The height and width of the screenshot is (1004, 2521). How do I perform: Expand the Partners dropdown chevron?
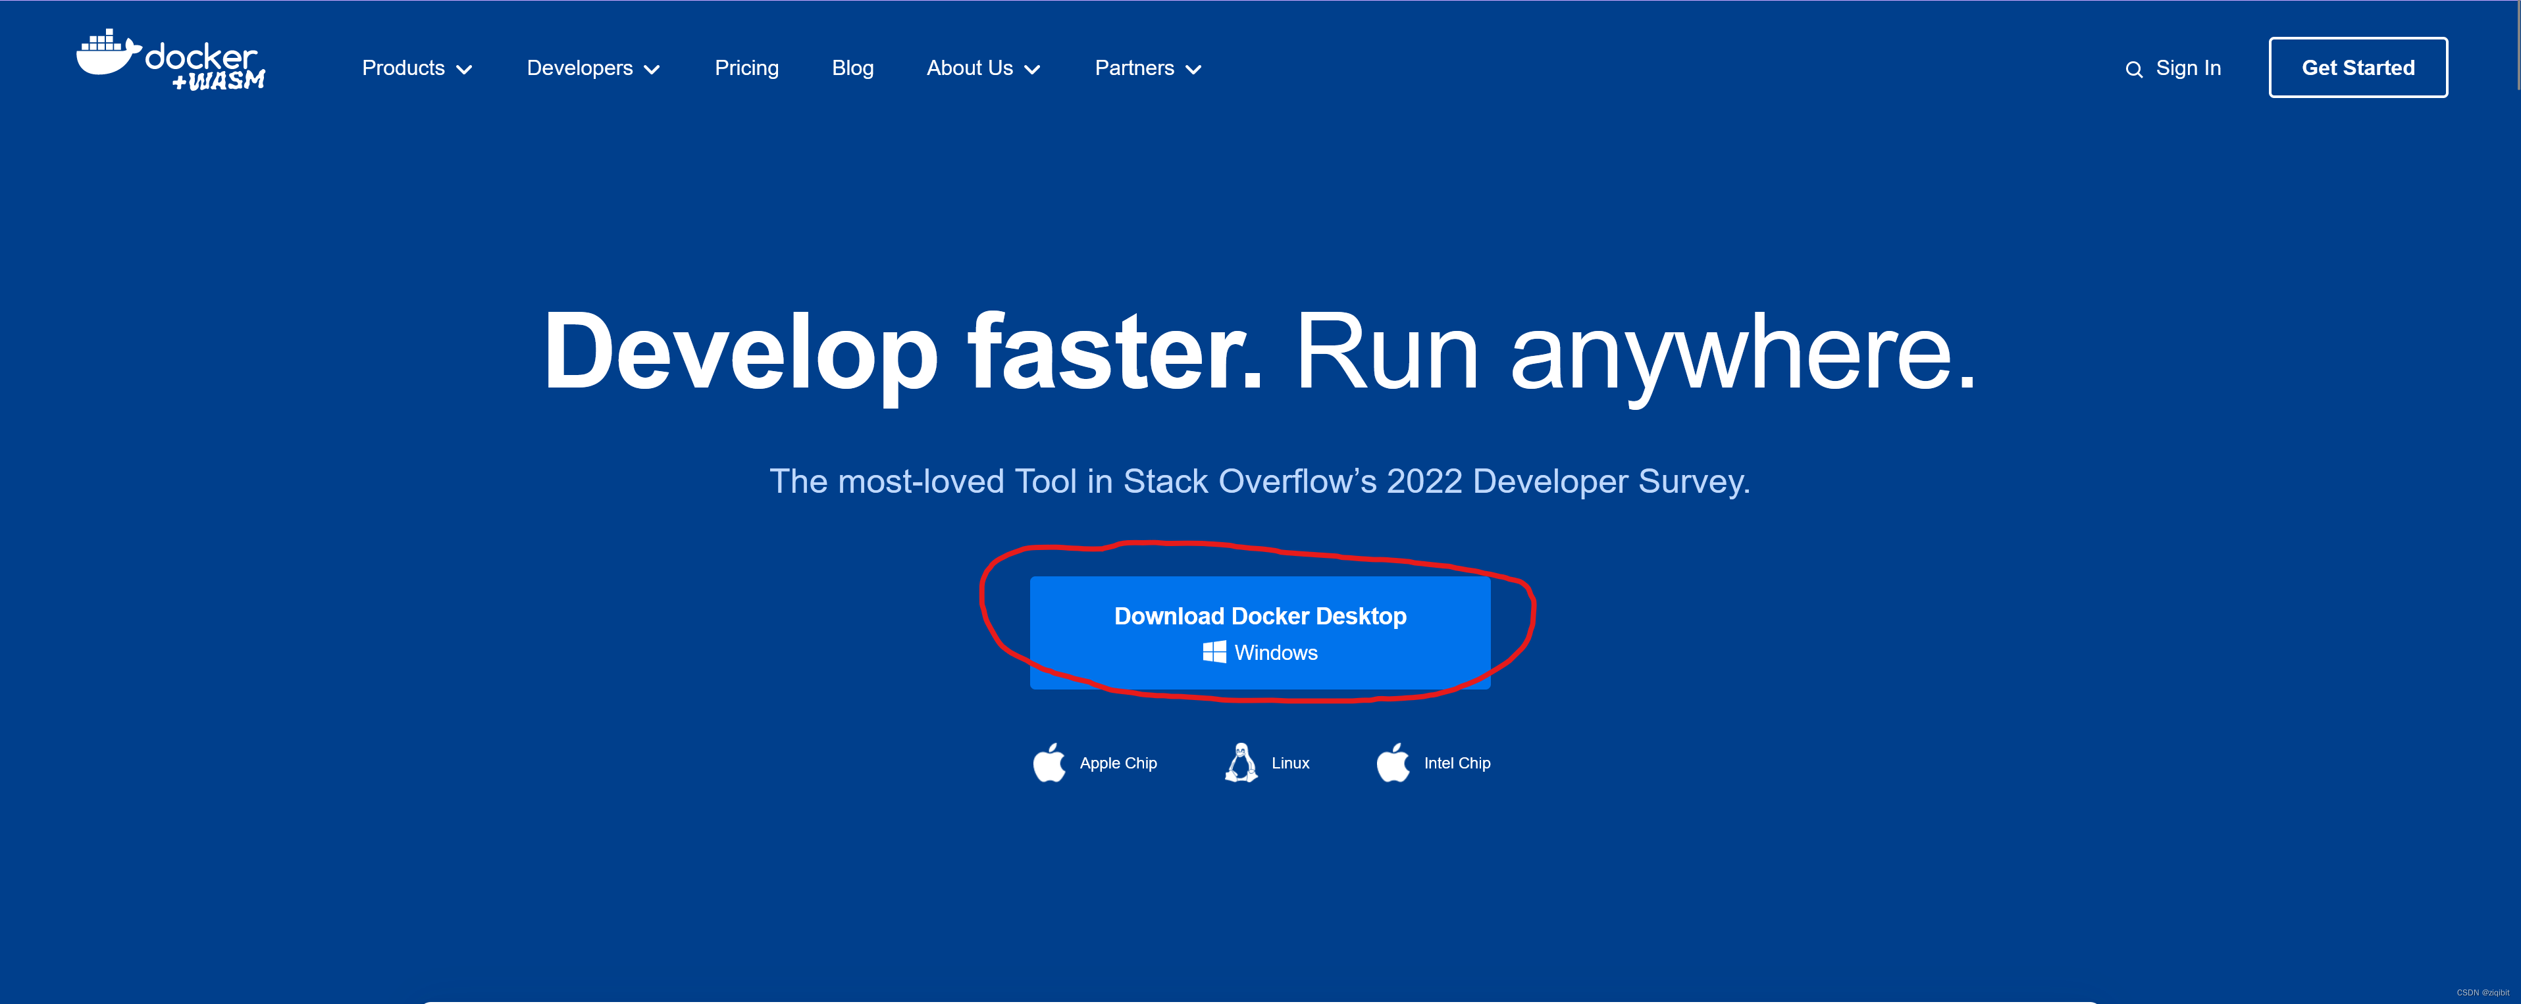(1193, 70)
